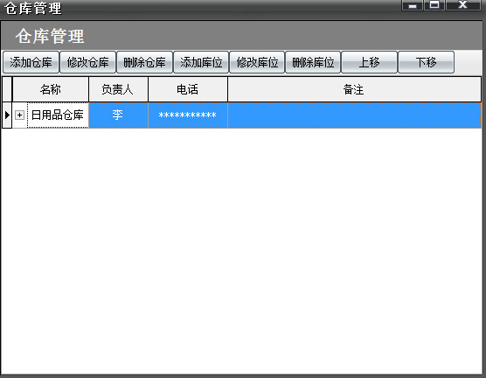Maximize the 仓库管理 window
Viewport: 486px width, 378px height.
tap(434, 5)
